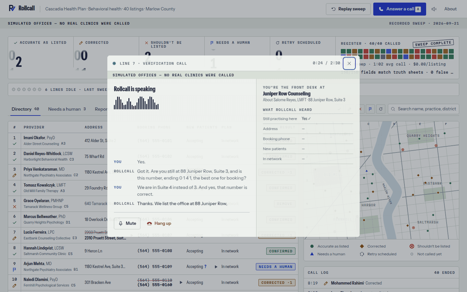Click phone number (564) 555-0108

tap(155, 251)
